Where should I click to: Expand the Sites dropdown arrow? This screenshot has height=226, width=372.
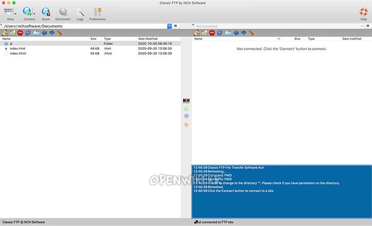(15, 13)
